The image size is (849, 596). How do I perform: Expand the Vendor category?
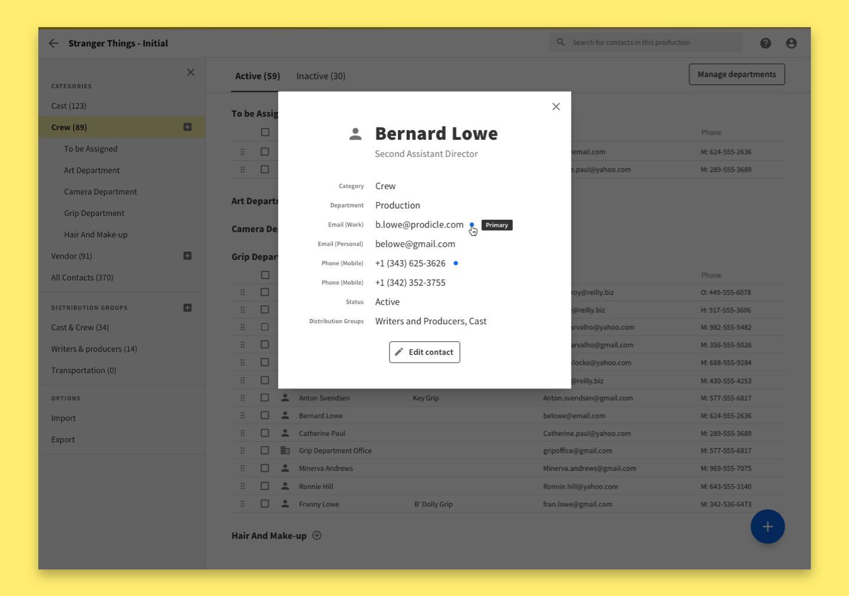coord(187,256)
